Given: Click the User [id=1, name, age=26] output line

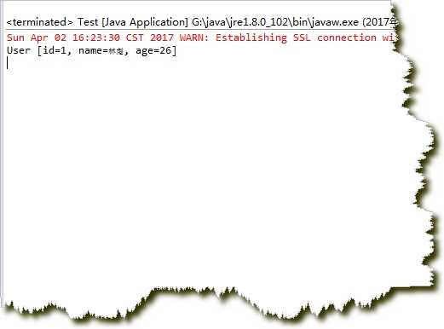Looking at the screenshot, I should click(x=91, y=50).
